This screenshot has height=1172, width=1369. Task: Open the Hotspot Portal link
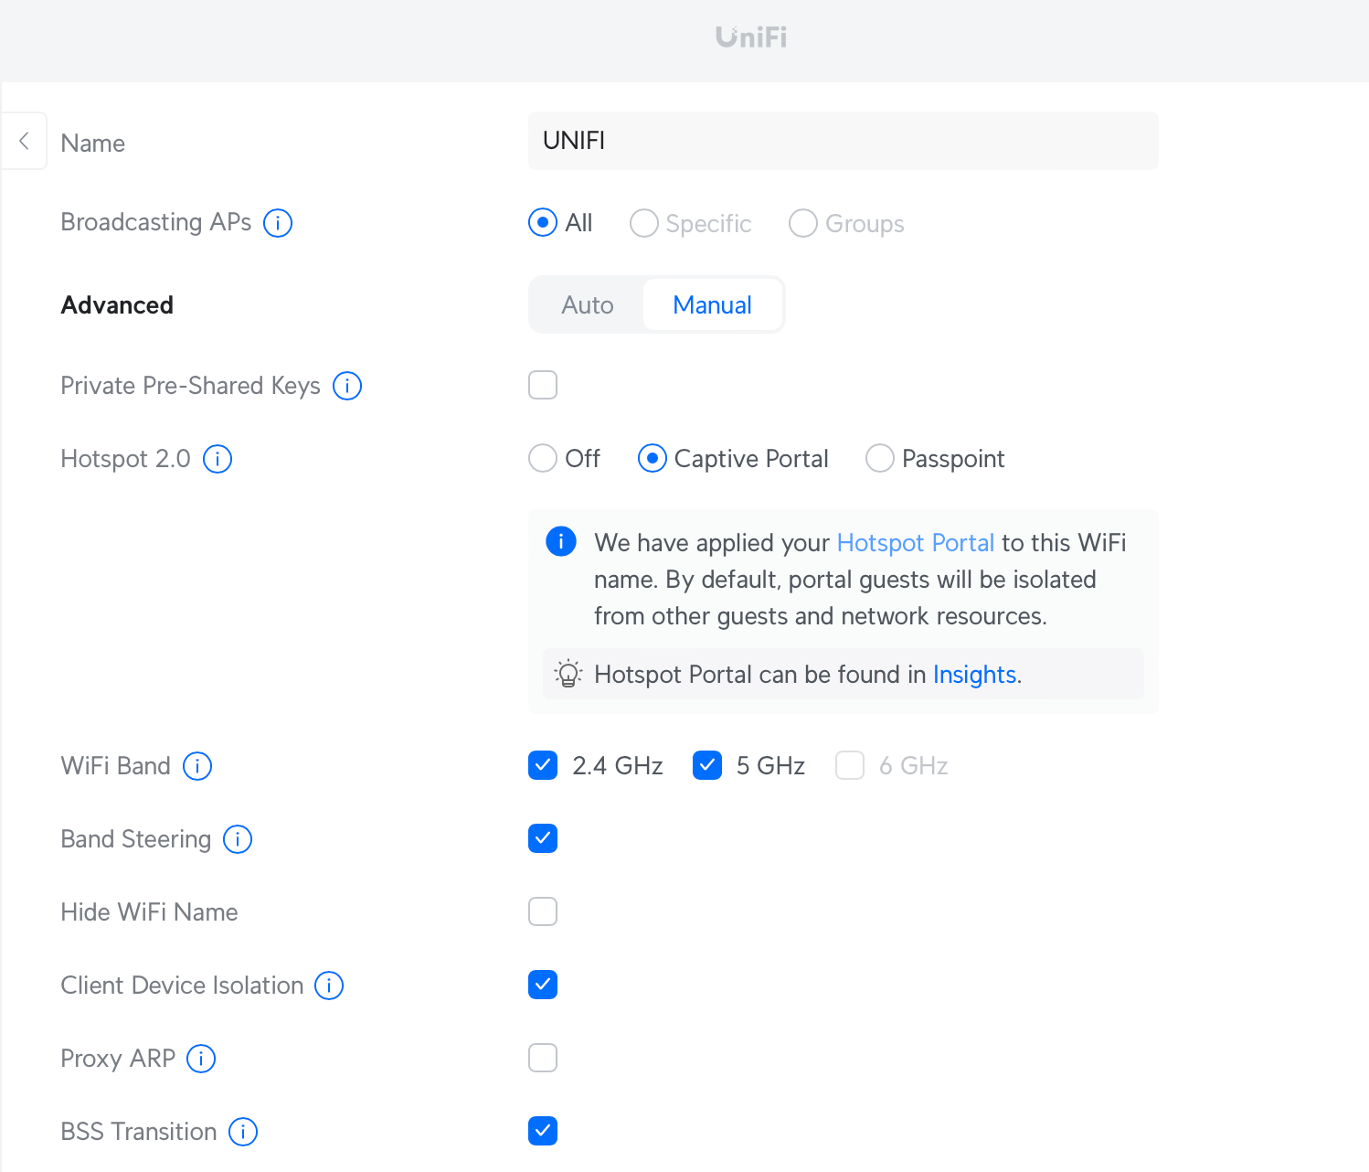pos(916,543)
